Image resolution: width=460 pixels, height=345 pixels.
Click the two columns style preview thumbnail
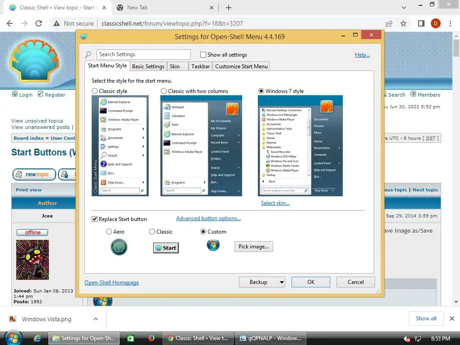click(201, 146)
